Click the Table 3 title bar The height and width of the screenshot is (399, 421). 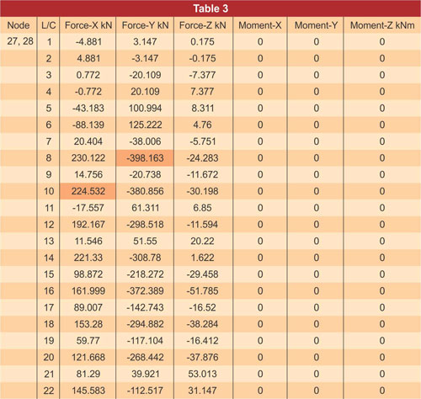210,8
